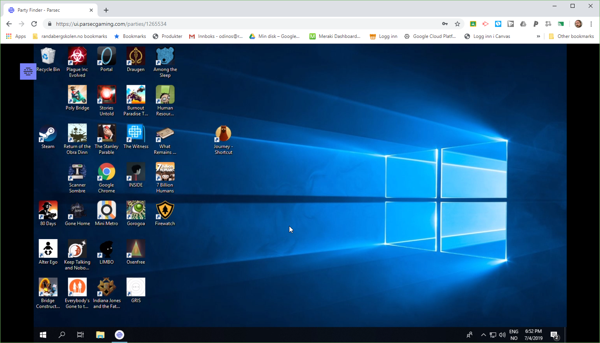
Task: Click The Witness desktop icon
Action: [x=136, y=137]
